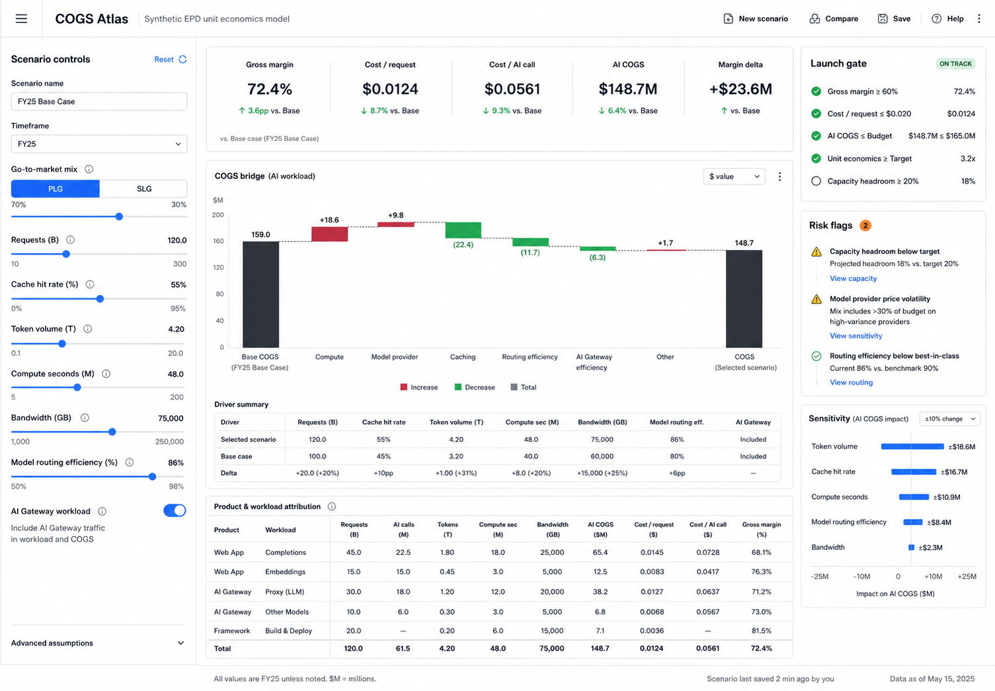This screenshot has height=691, width=995.
Task: Open the FY25 Timeframe dropdown
Action: [99, 144]
